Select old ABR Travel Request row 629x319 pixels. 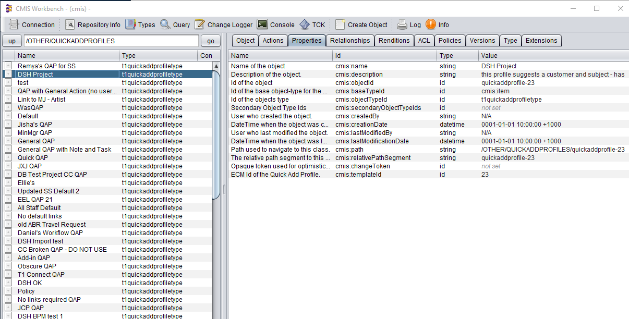[107, 225]
